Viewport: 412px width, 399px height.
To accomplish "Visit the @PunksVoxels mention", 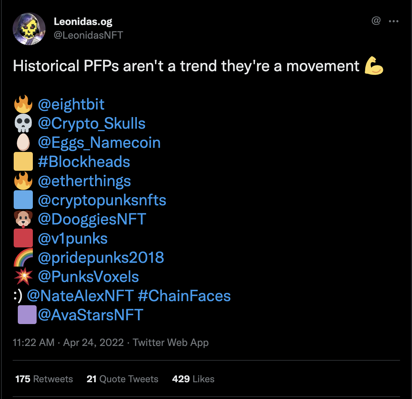I will pyautogui.click(x=88, y=277).
